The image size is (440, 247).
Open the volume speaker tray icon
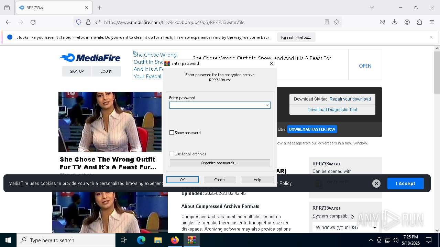pyautogui.click(x=396, y=240)
